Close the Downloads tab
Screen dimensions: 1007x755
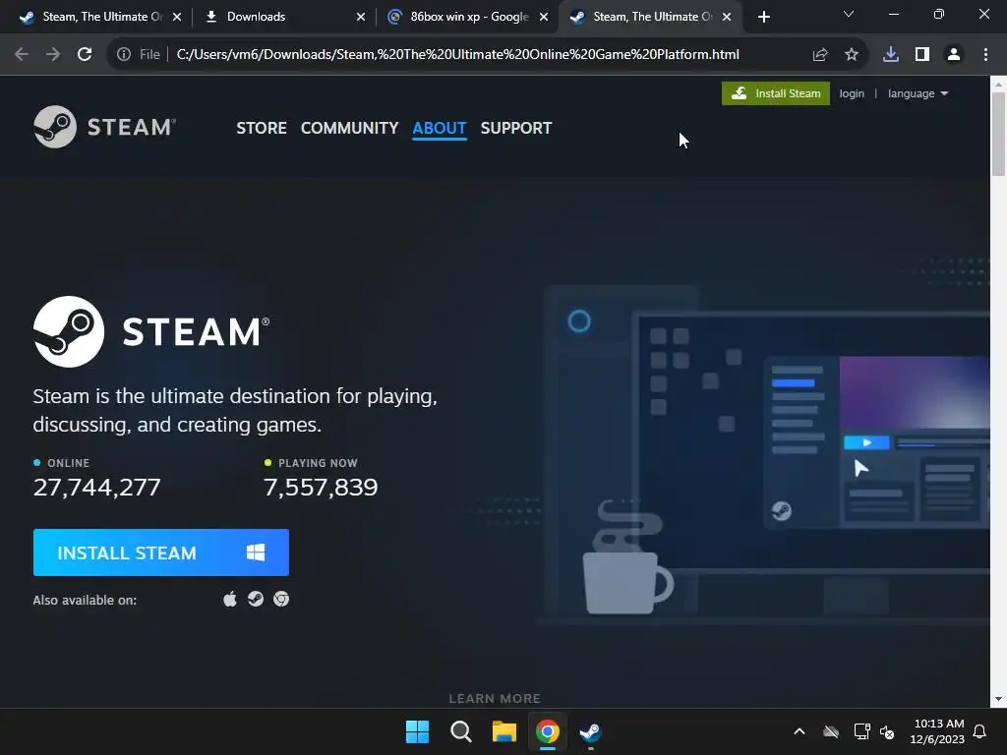coord(361,17)
